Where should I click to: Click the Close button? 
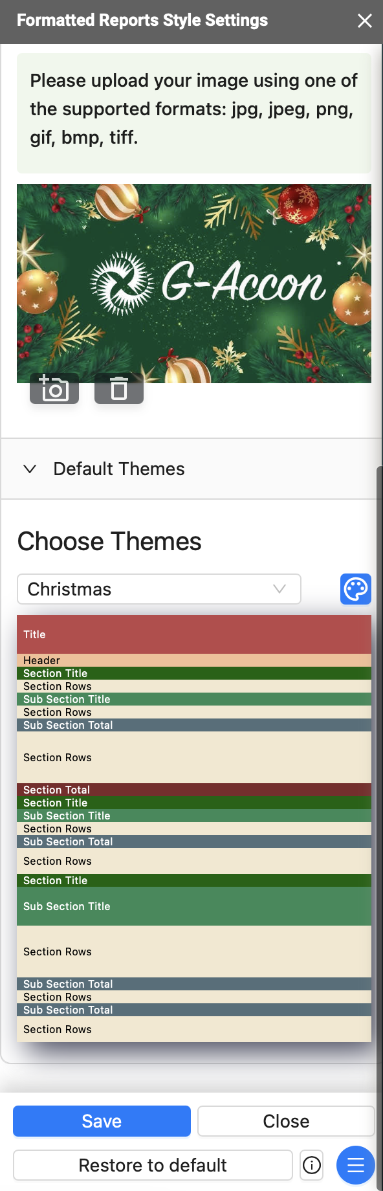[x=286, y=1121]
